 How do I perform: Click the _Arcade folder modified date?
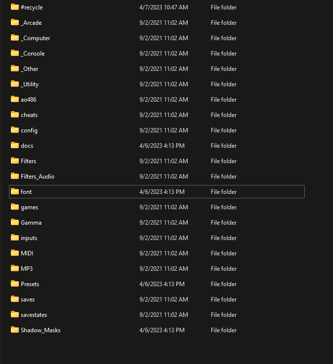(164, 23)
